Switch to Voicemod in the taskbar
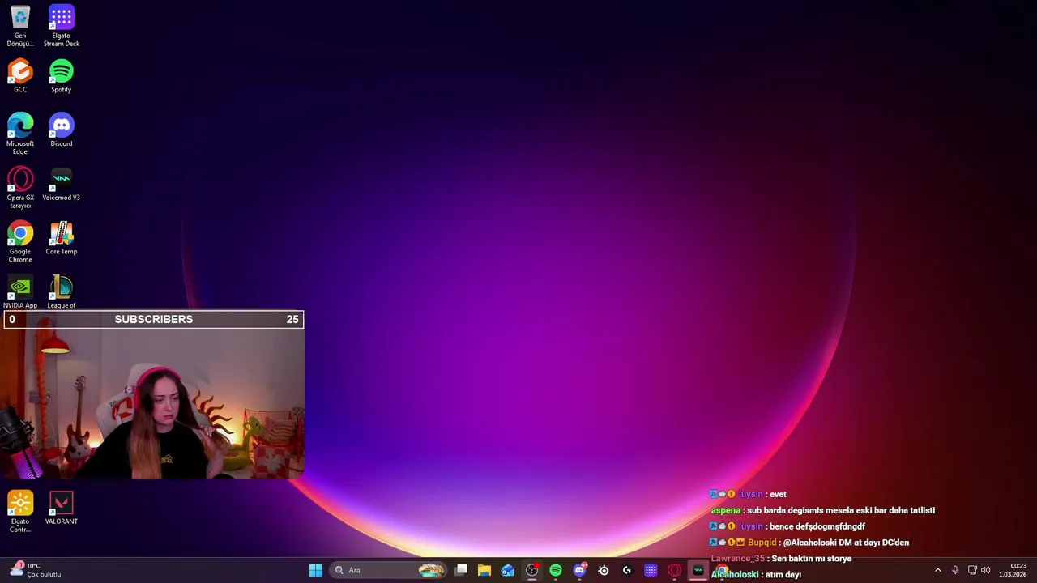 tap(698, 570)
